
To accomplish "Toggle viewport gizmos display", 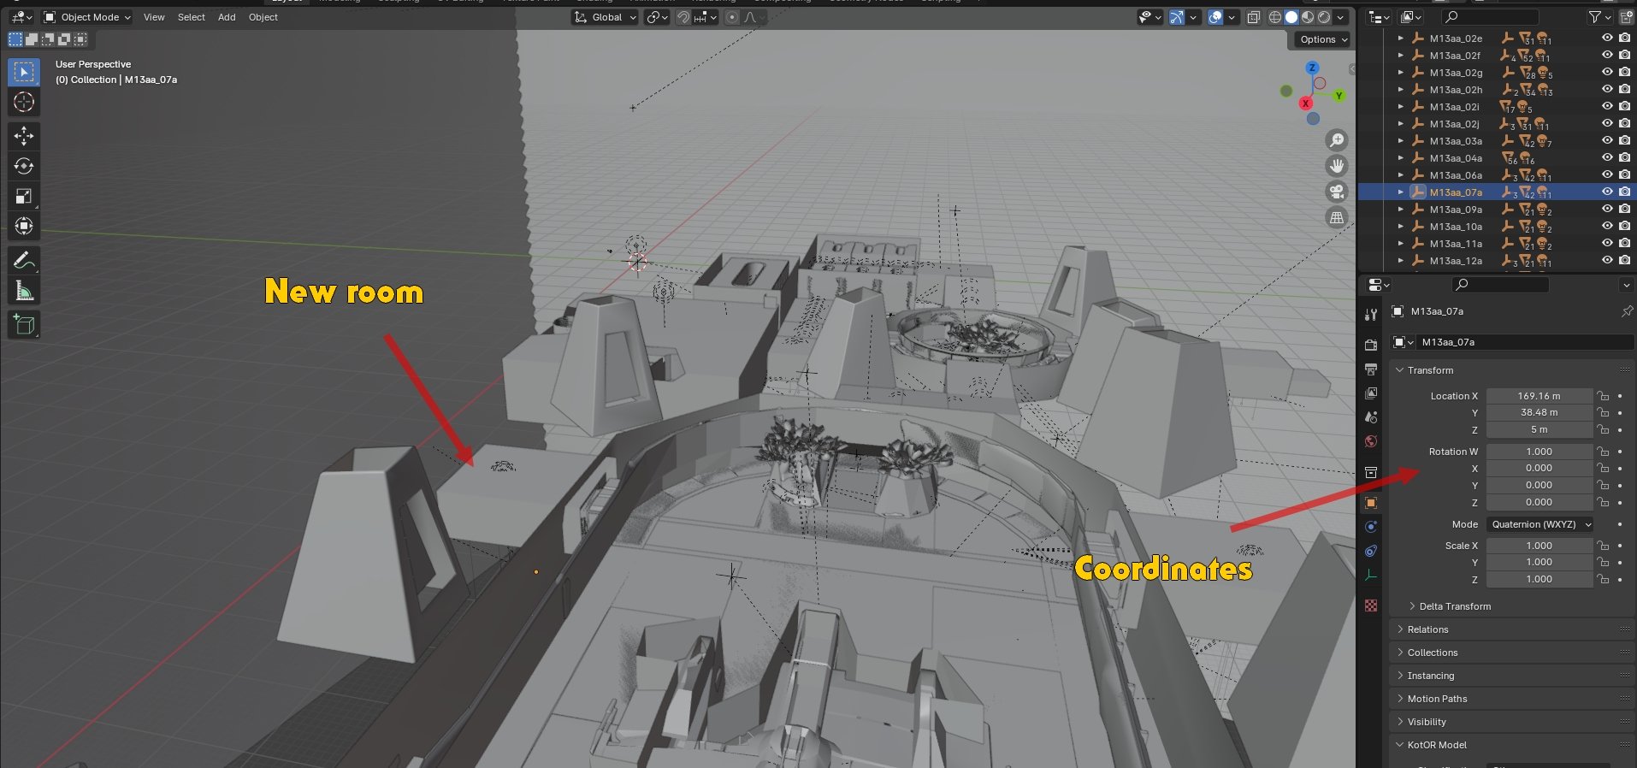I will pyautogui.click(x=1178, y=17).
